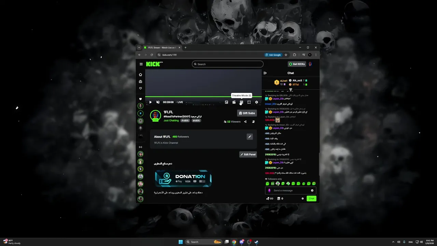Viewport: 437px width, 246px height.
Task: Click the user icon next to share
Action: tap(253, 122)
